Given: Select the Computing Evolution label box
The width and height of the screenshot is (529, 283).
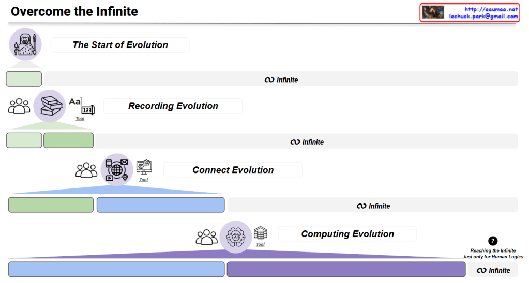Looking at the screenshot, I should pyautogui.click(x=347, y=234).
